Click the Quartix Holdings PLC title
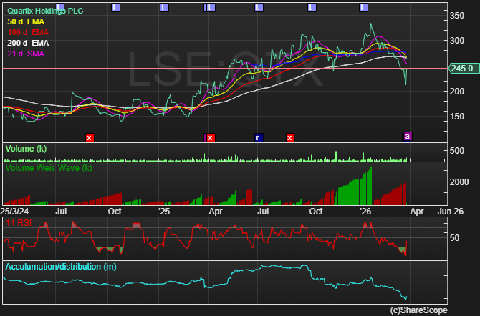 [x=44, y=11]
